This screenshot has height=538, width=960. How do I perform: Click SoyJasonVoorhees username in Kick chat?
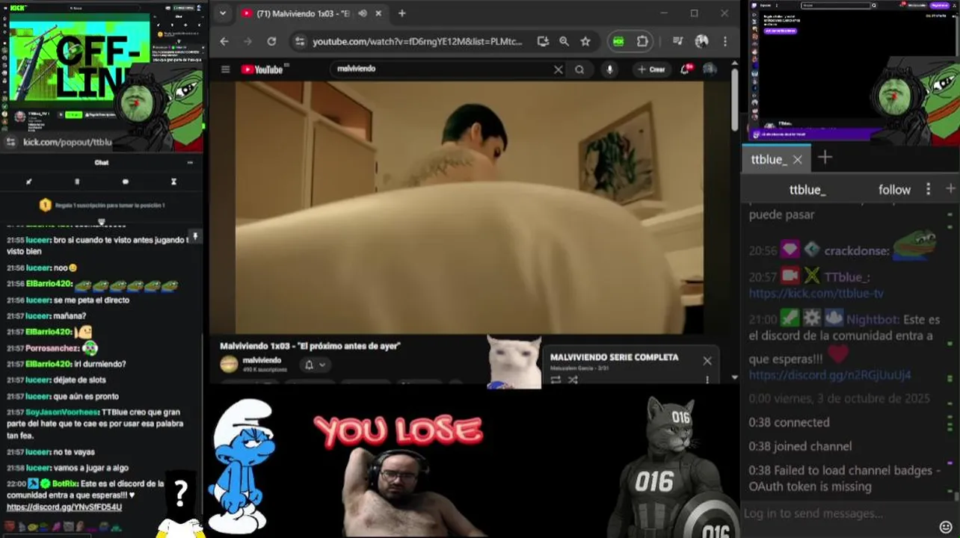(x=61, y=412)
